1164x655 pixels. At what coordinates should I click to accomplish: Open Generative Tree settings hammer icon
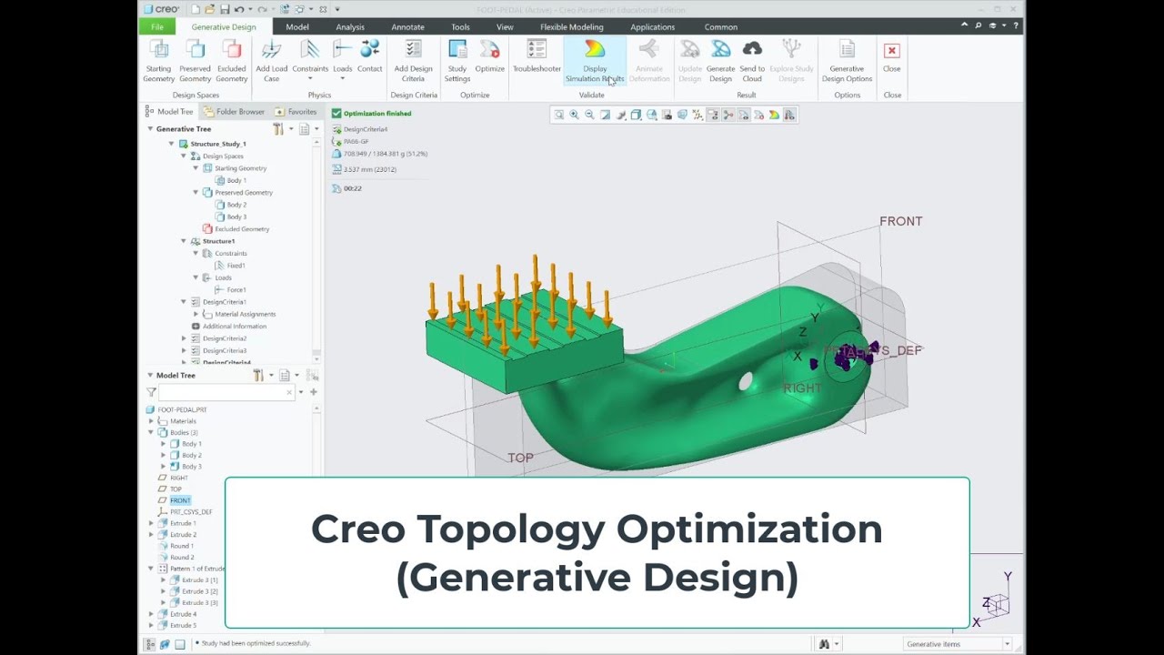279,129
